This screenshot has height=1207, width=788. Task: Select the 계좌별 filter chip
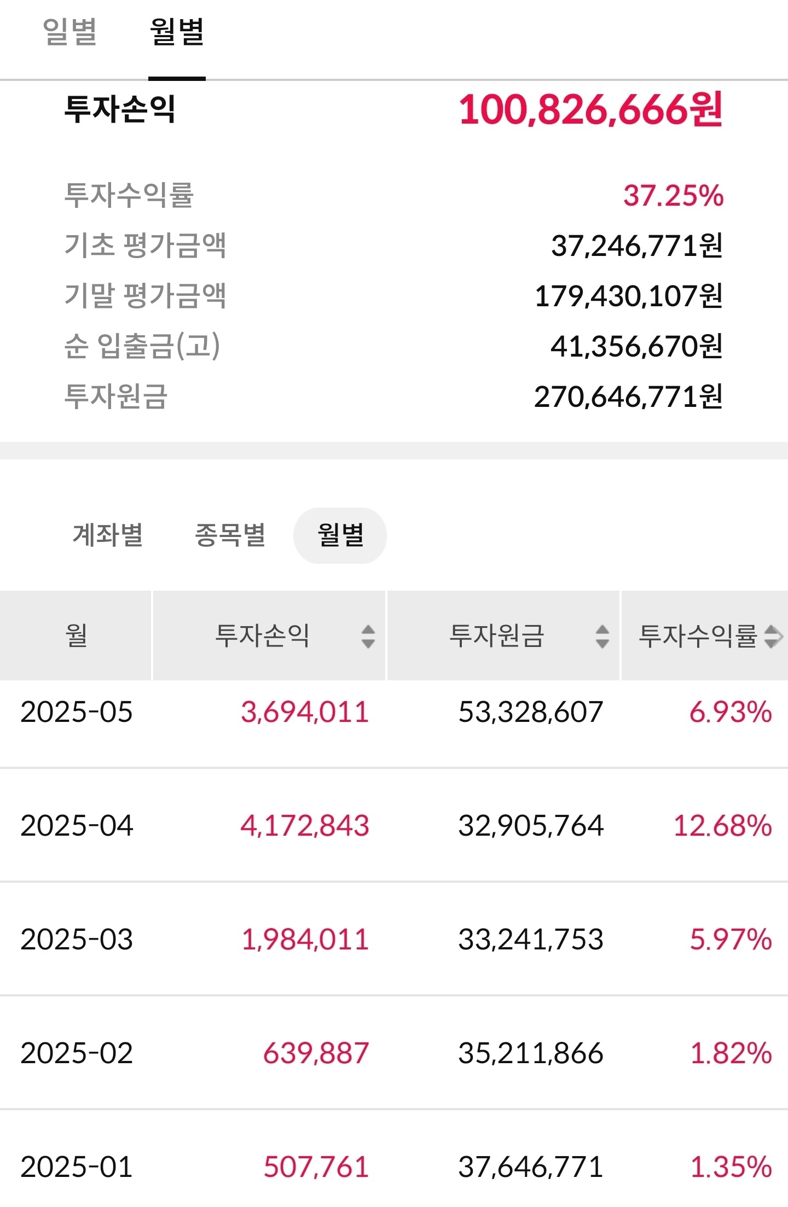(x=108, y=535)
